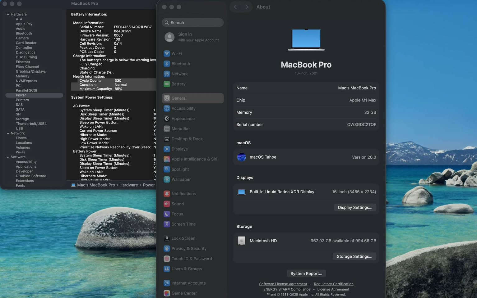The width and height of the screenshot is (477, 298).
Task: Select Graphics/Displays in System Information
Action: 31,71
